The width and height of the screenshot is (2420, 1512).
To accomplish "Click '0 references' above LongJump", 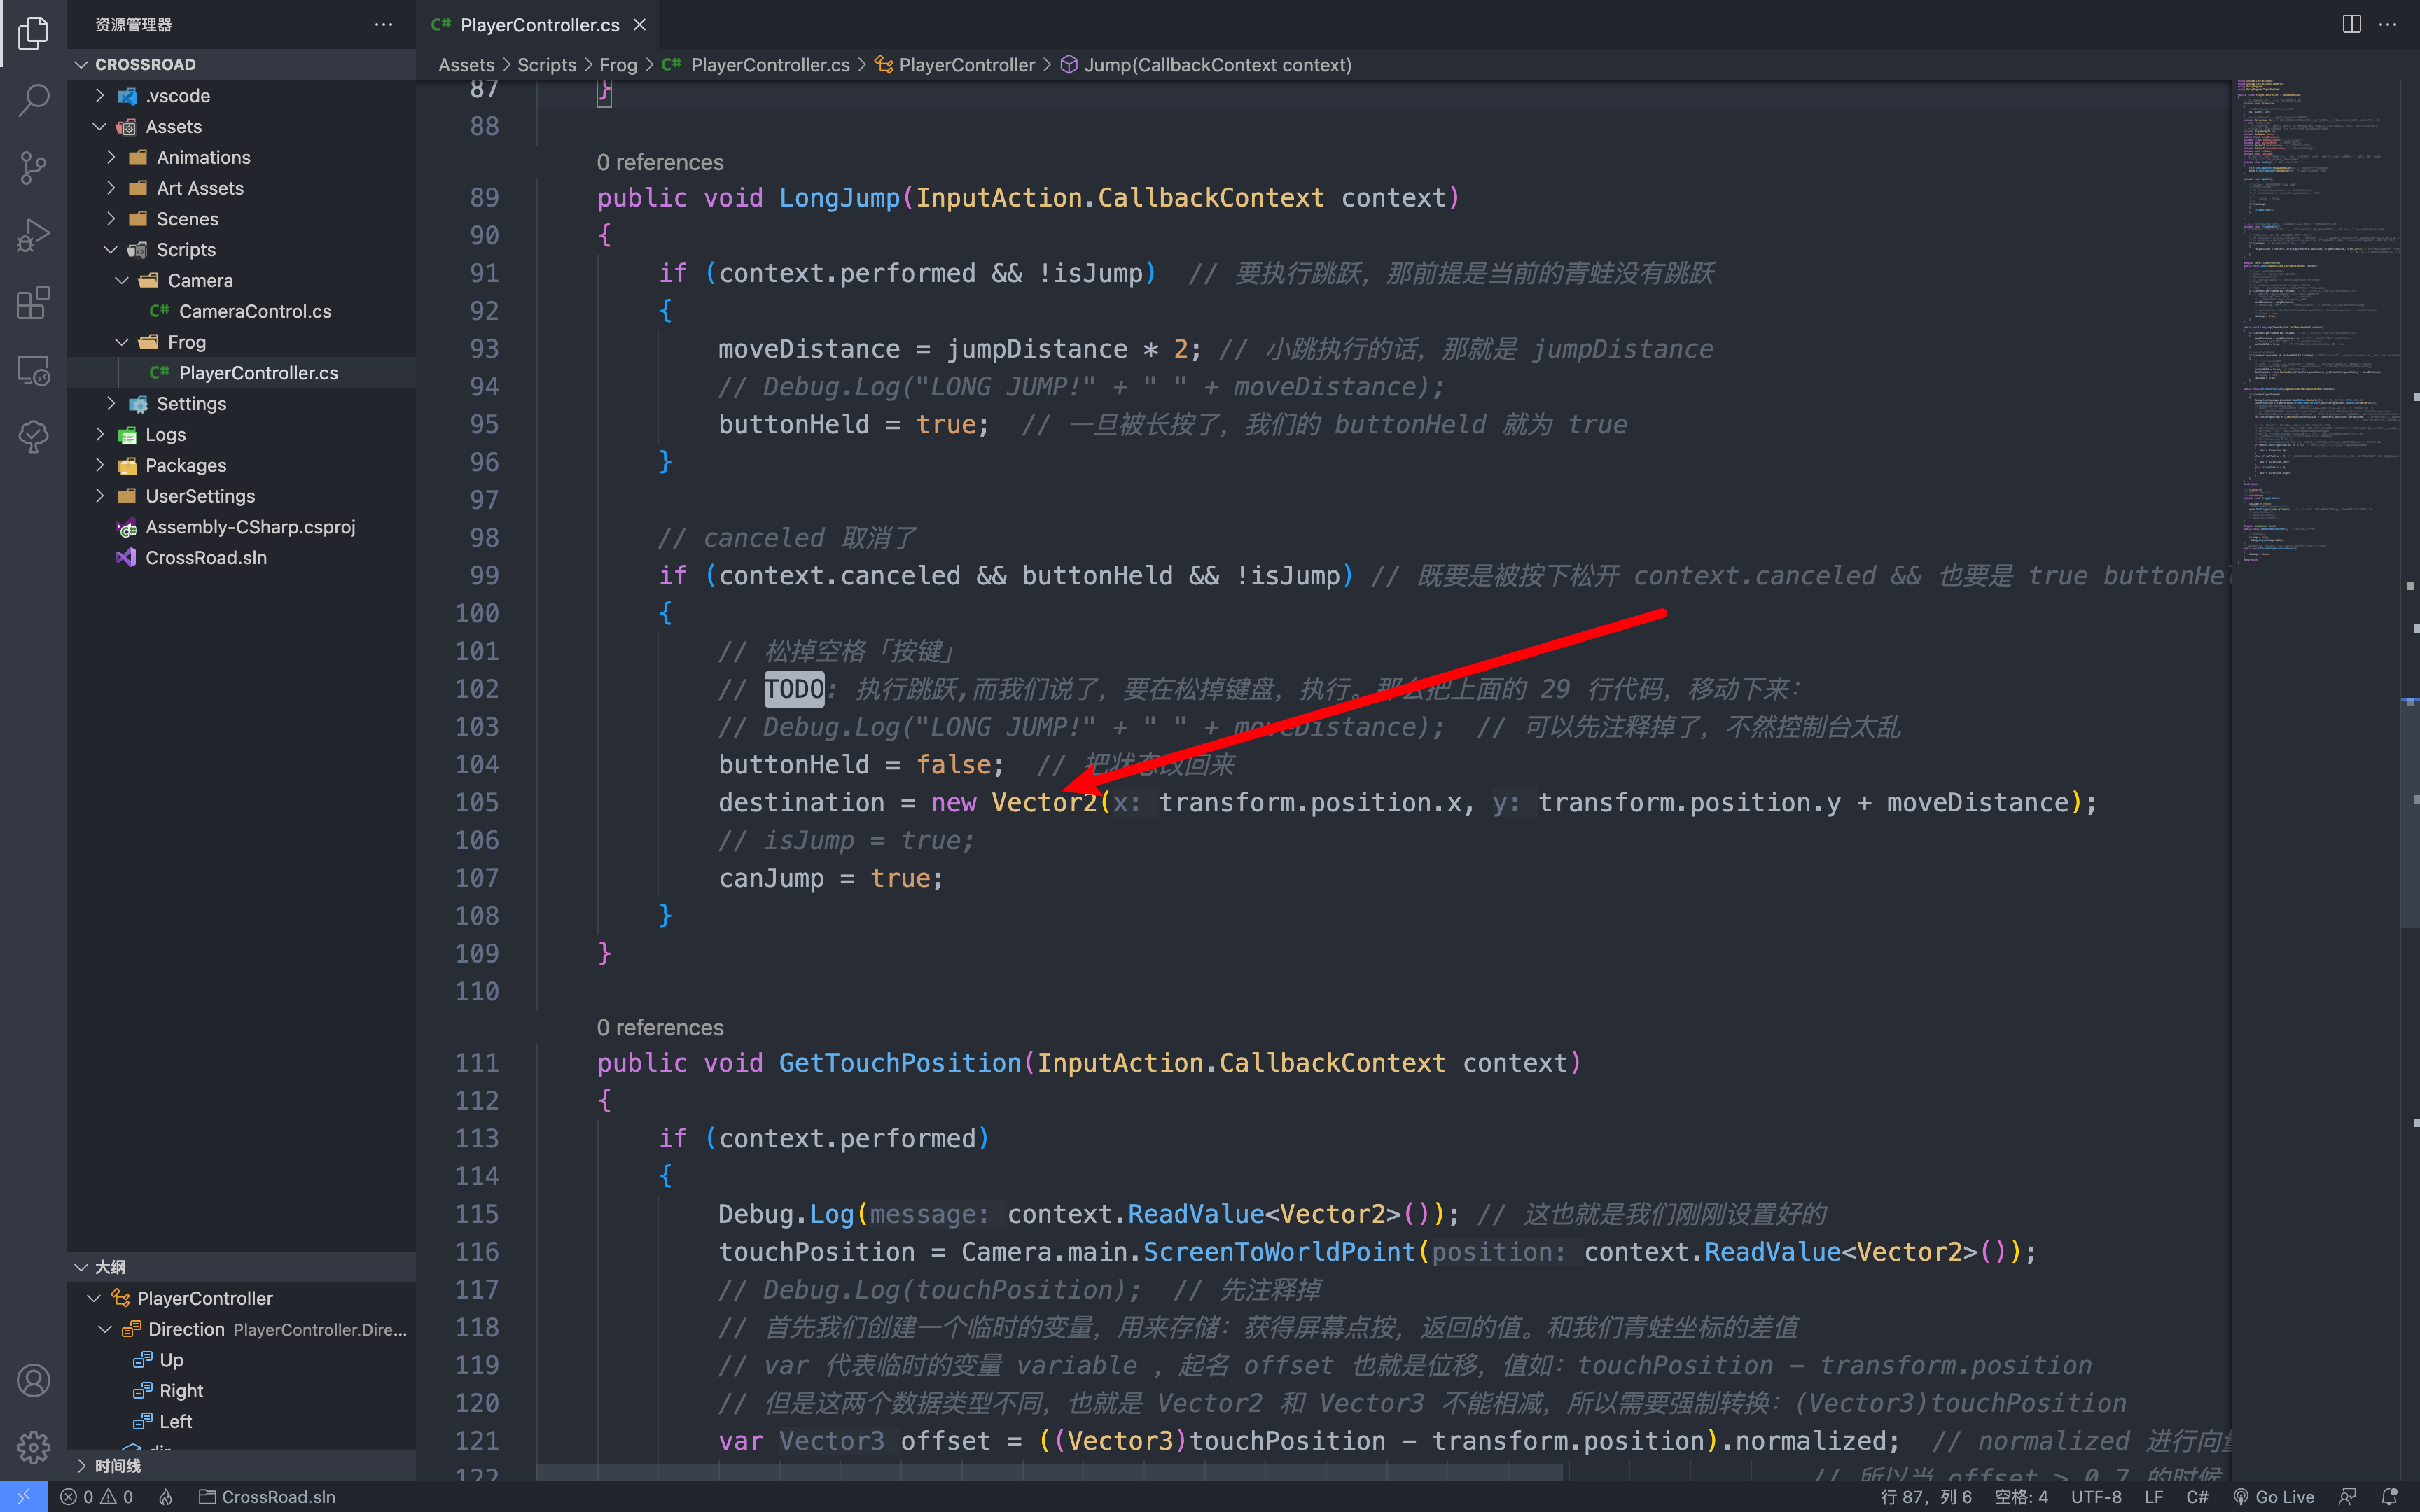I will click(660, 162).
